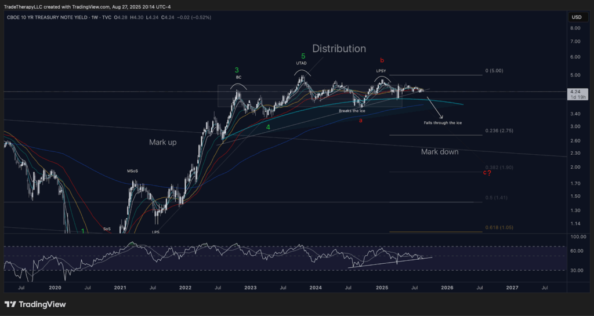594x316 pixels.
Task: Select the red wave b marker
Action: (x=381, y=60)
